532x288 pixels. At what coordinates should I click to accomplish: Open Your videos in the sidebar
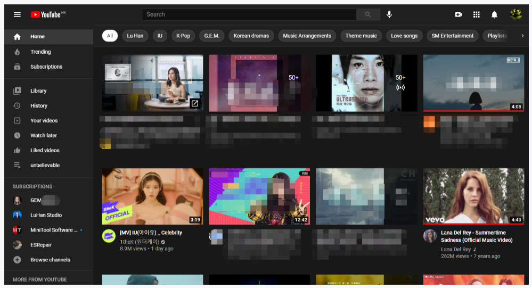pos(49,120)
